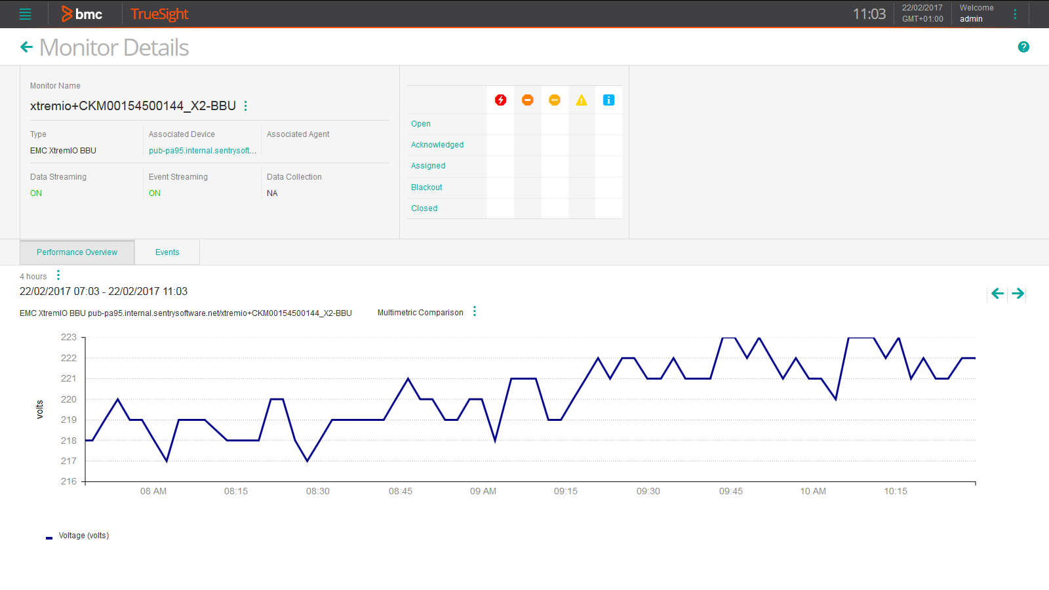1049x590 pixels.
Task: Click the information severity blue icon
Action: point(608,100)
